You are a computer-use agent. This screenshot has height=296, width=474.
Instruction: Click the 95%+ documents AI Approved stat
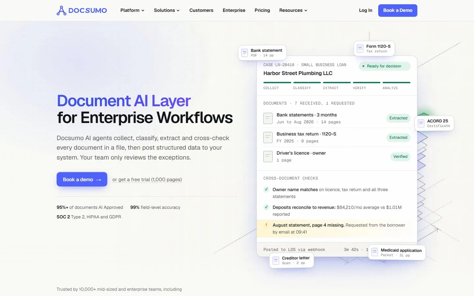[90, 208]
